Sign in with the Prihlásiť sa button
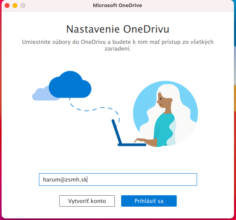Image resolution: width=236 pixels, height=220 pixels. [x=149, y=201]
